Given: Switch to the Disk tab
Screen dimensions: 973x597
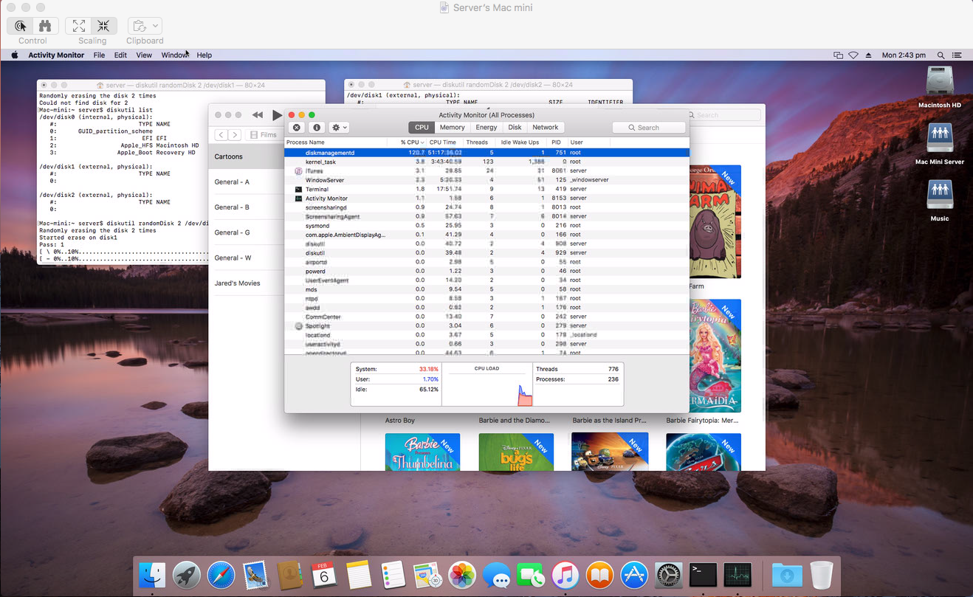Looking at the screenshot, I should (x=515, y=128).
